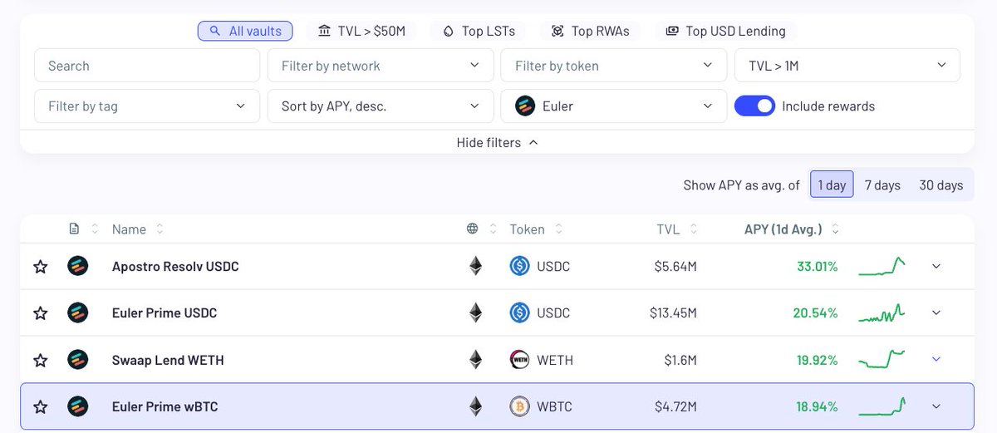Open the Euler Prime wBTC vault name
This screenshot has height=433, width=997.
165,406
